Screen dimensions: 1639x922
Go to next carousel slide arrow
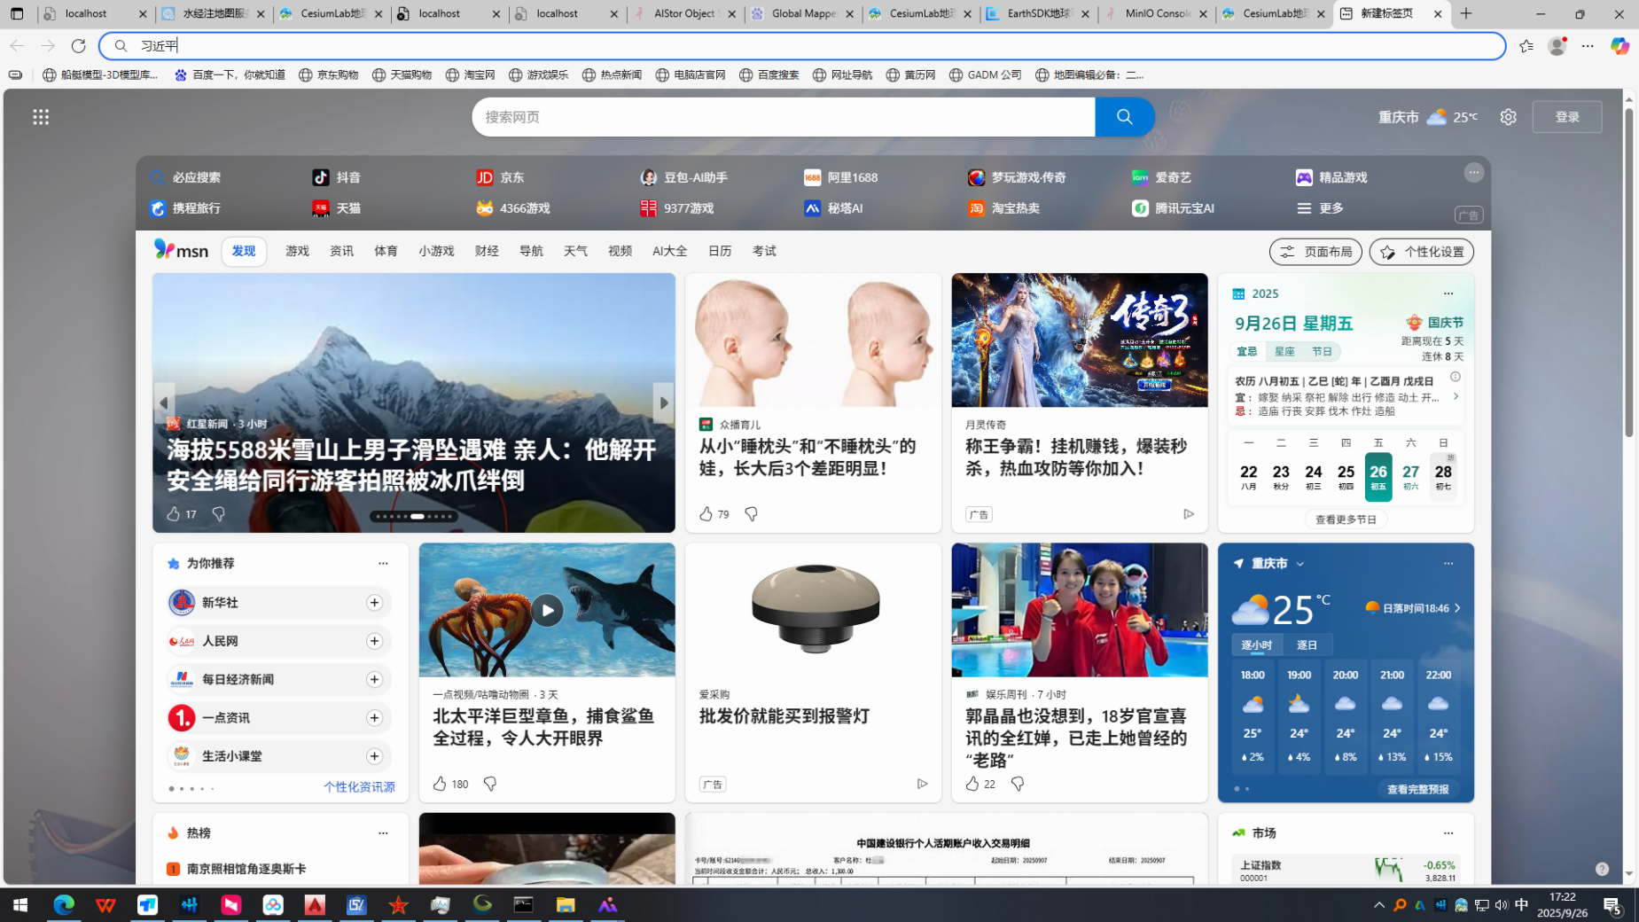click(663, 402)
